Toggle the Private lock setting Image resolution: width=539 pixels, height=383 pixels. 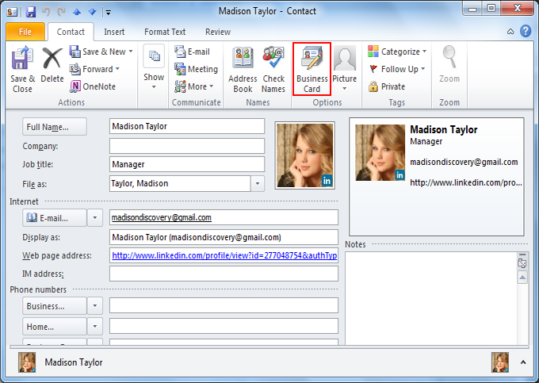tap(387, 86)
